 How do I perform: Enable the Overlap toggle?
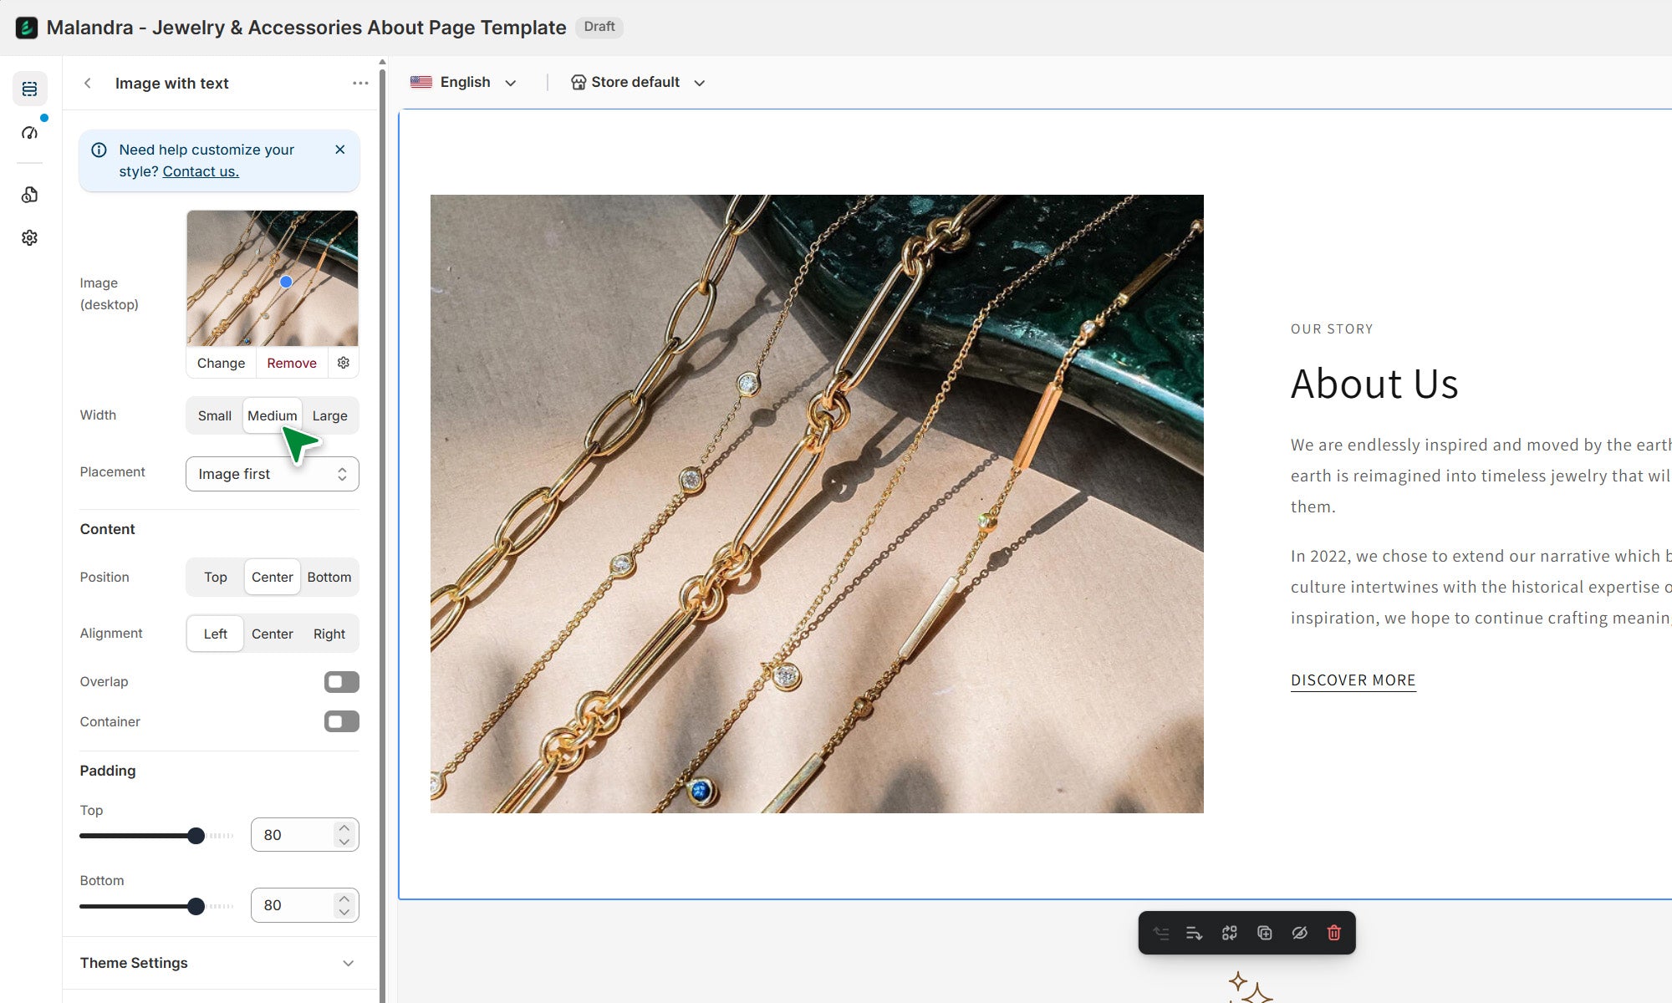341,682
